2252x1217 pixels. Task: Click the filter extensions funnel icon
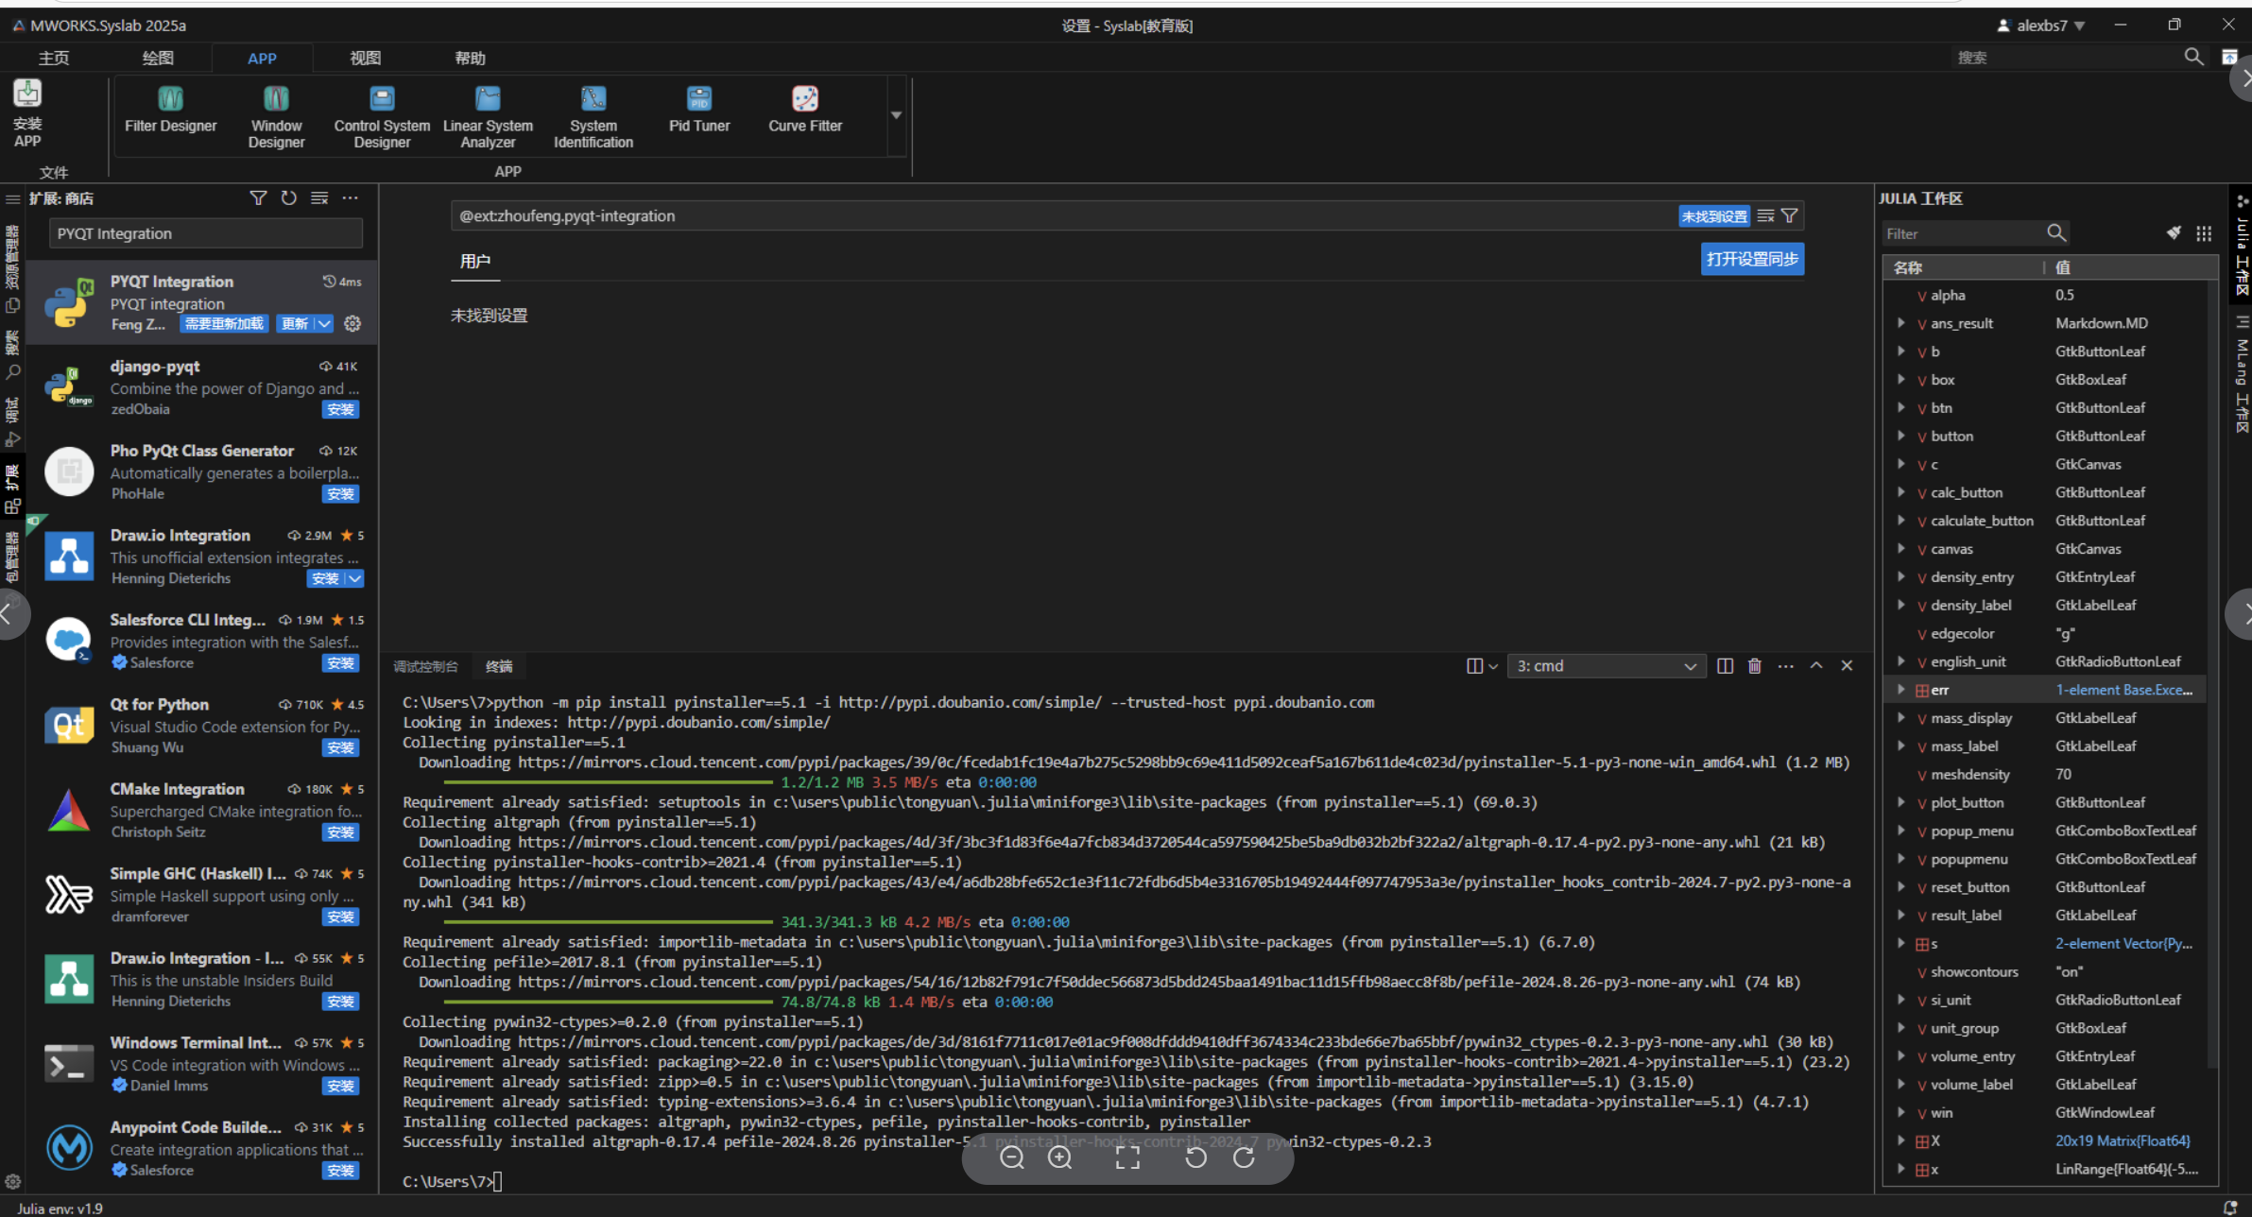pos(258,197)
